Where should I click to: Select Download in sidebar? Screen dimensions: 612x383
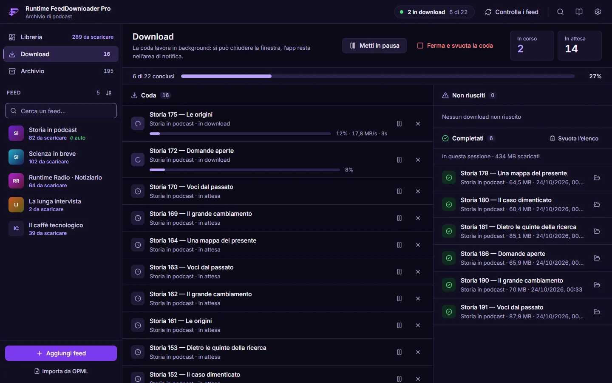(61, 54)
